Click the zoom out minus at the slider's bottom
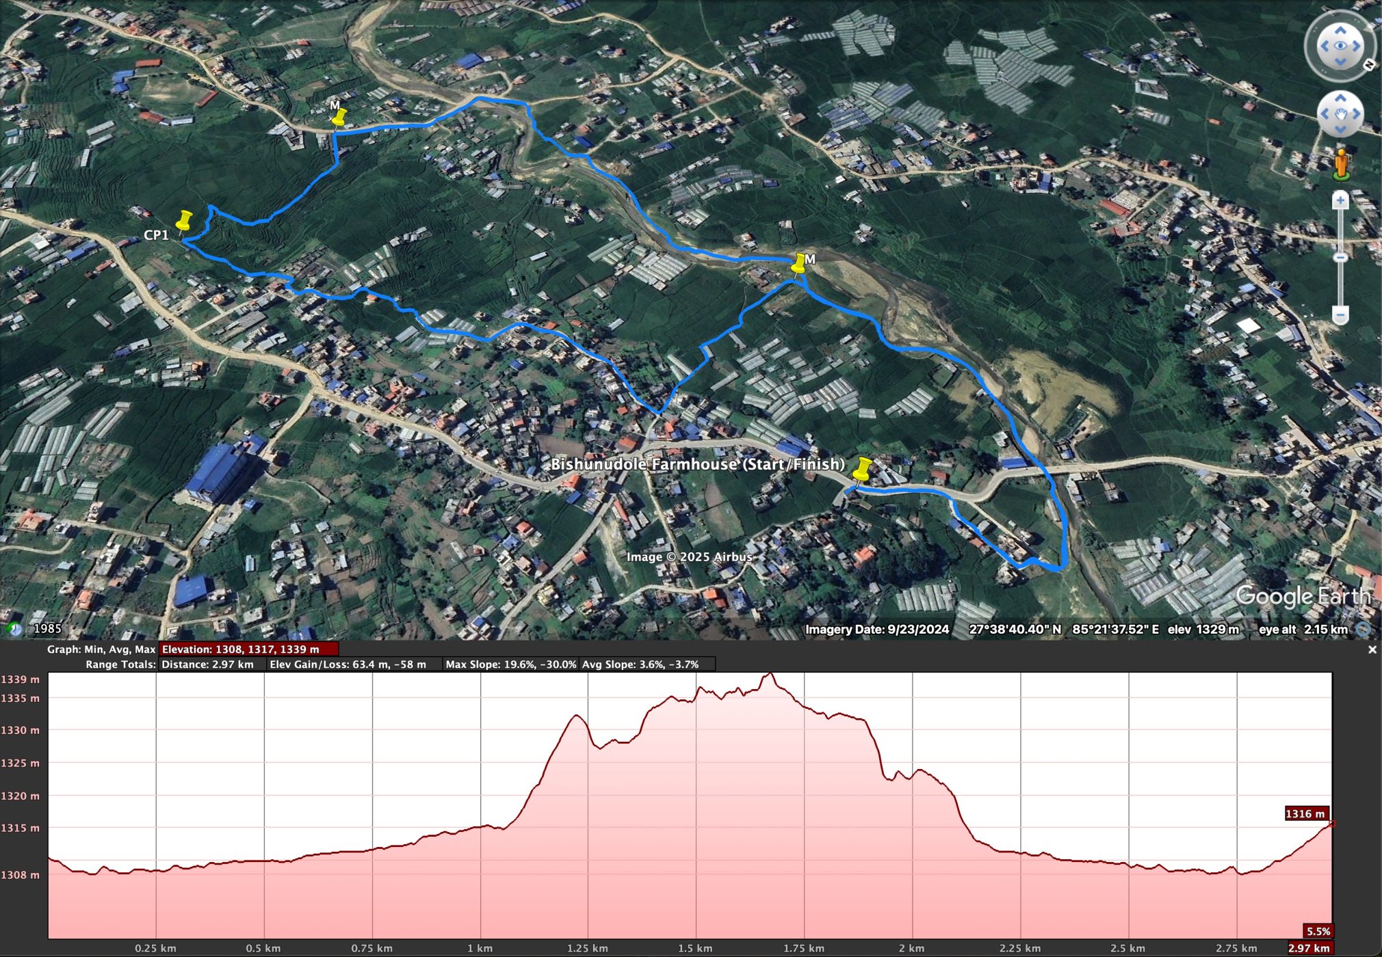Screen dimensions: 1382x957 [1340, 315]
